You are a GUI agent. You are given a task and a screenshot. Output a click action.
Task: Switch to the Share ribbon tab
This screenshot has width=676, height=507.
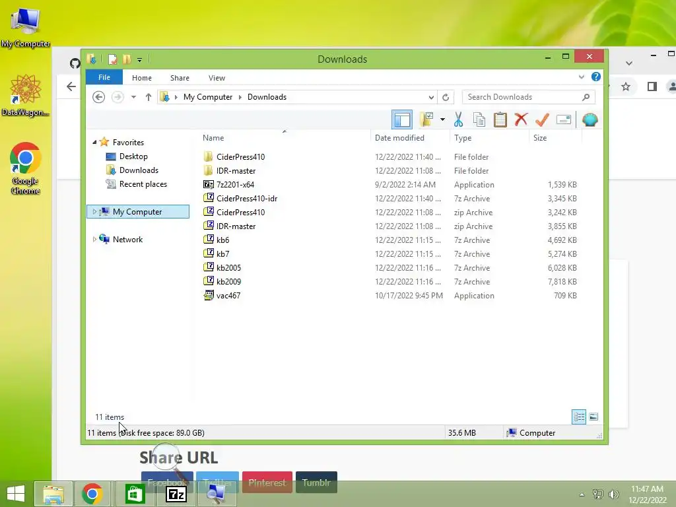click(x=180, y=78)
